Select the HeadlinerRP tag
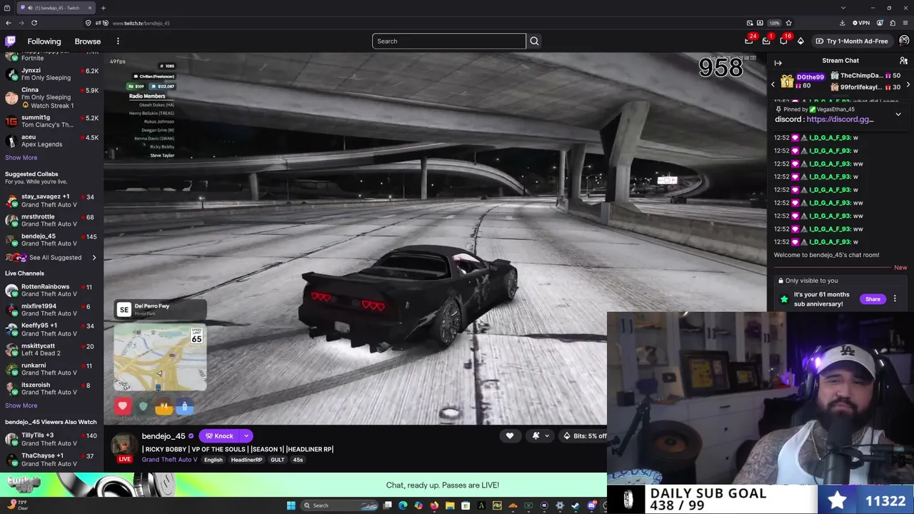 (x=246, y=460)
